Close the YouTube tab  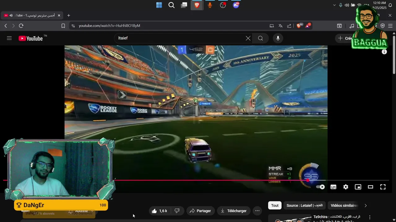[x=59, y=15]
